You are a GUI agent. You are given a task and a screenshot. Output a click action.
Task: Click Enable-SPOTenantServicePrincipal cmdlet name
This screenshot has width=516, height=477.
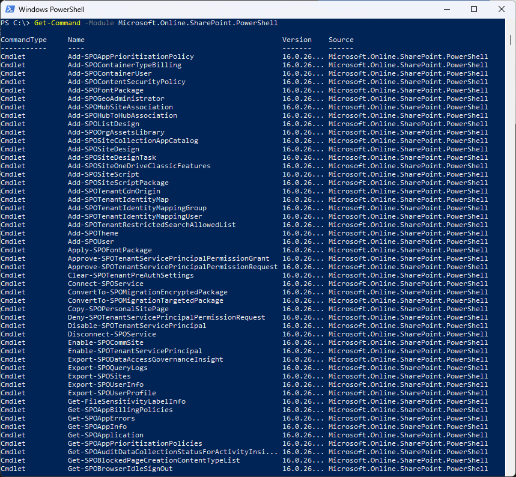click(135, 351)
